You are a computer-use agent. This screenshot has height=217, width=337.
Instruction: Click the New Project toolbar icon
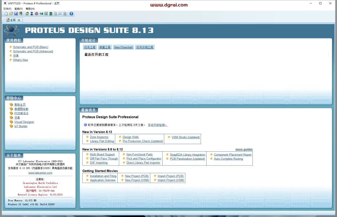click(6, 13)
